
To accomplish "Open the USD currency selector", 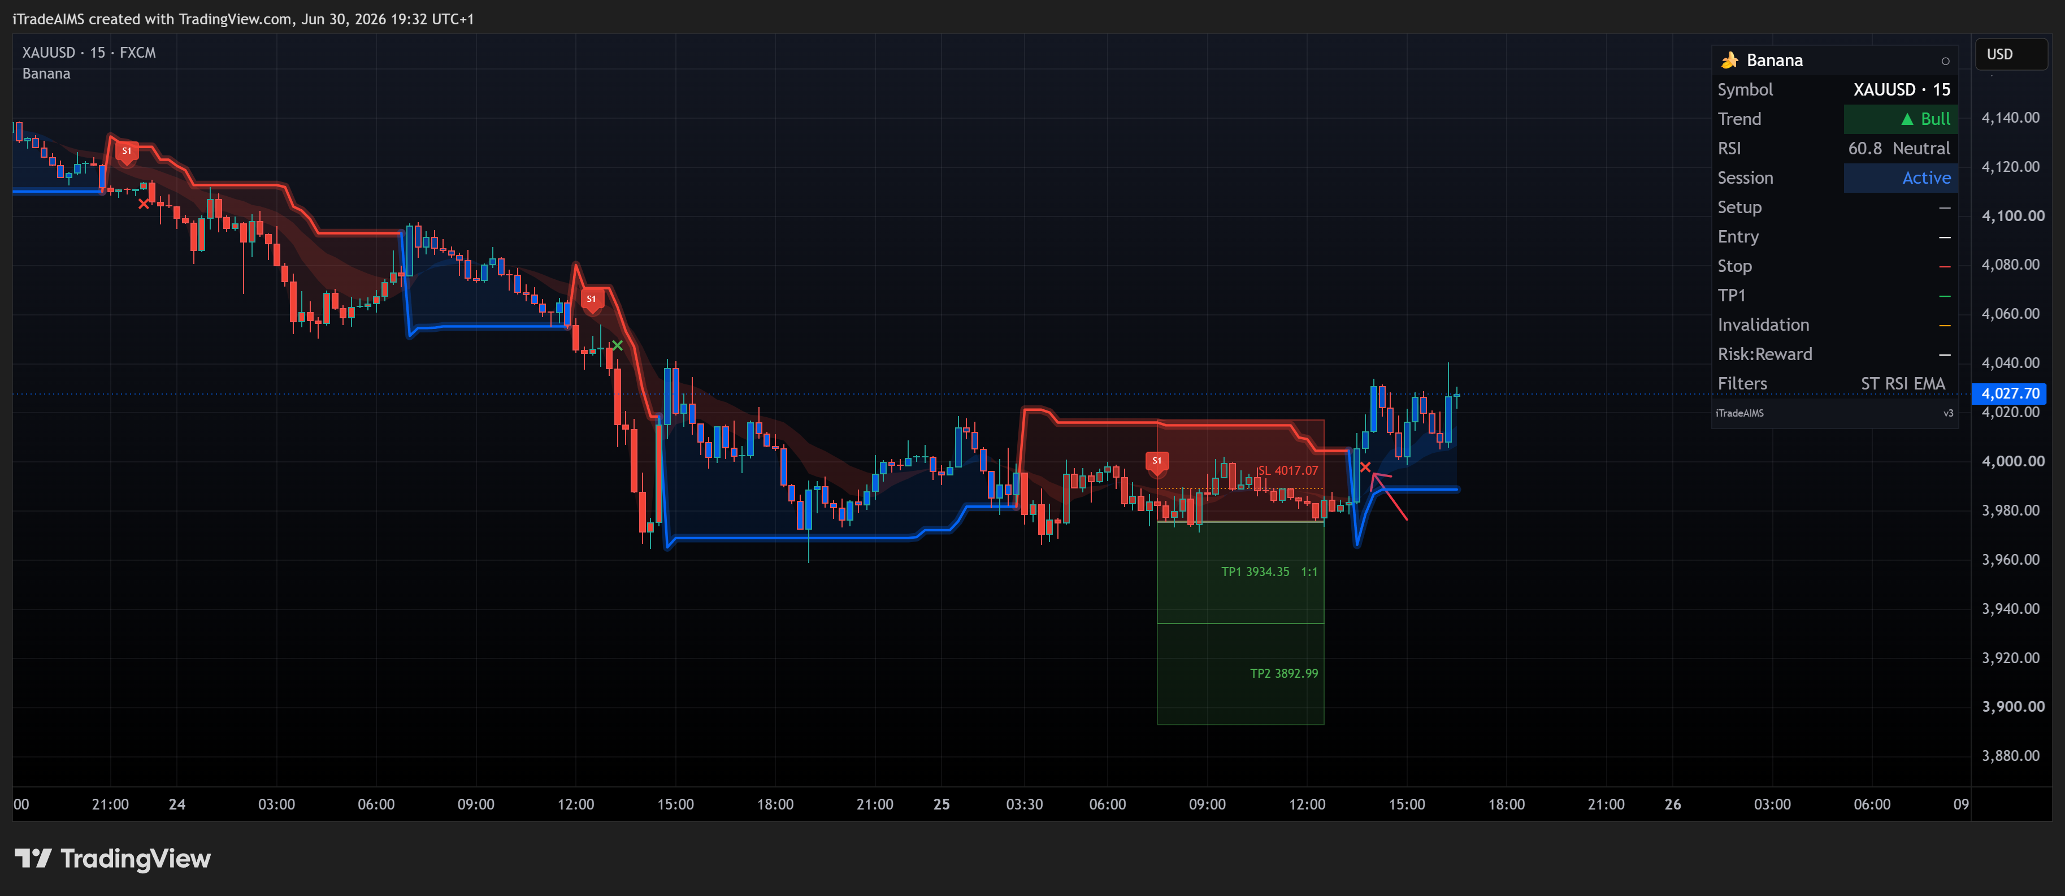I will tap(2011, 54).
